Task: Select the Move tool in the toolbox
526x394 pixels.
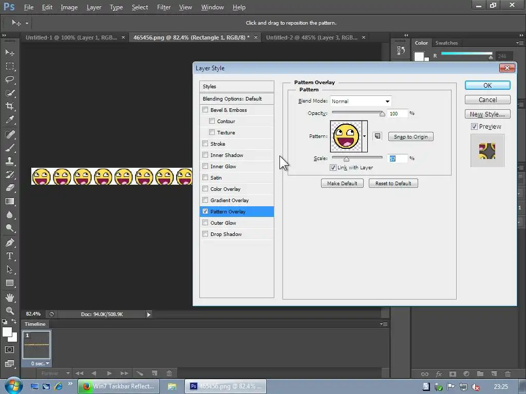Action: [x=10, y=53]
